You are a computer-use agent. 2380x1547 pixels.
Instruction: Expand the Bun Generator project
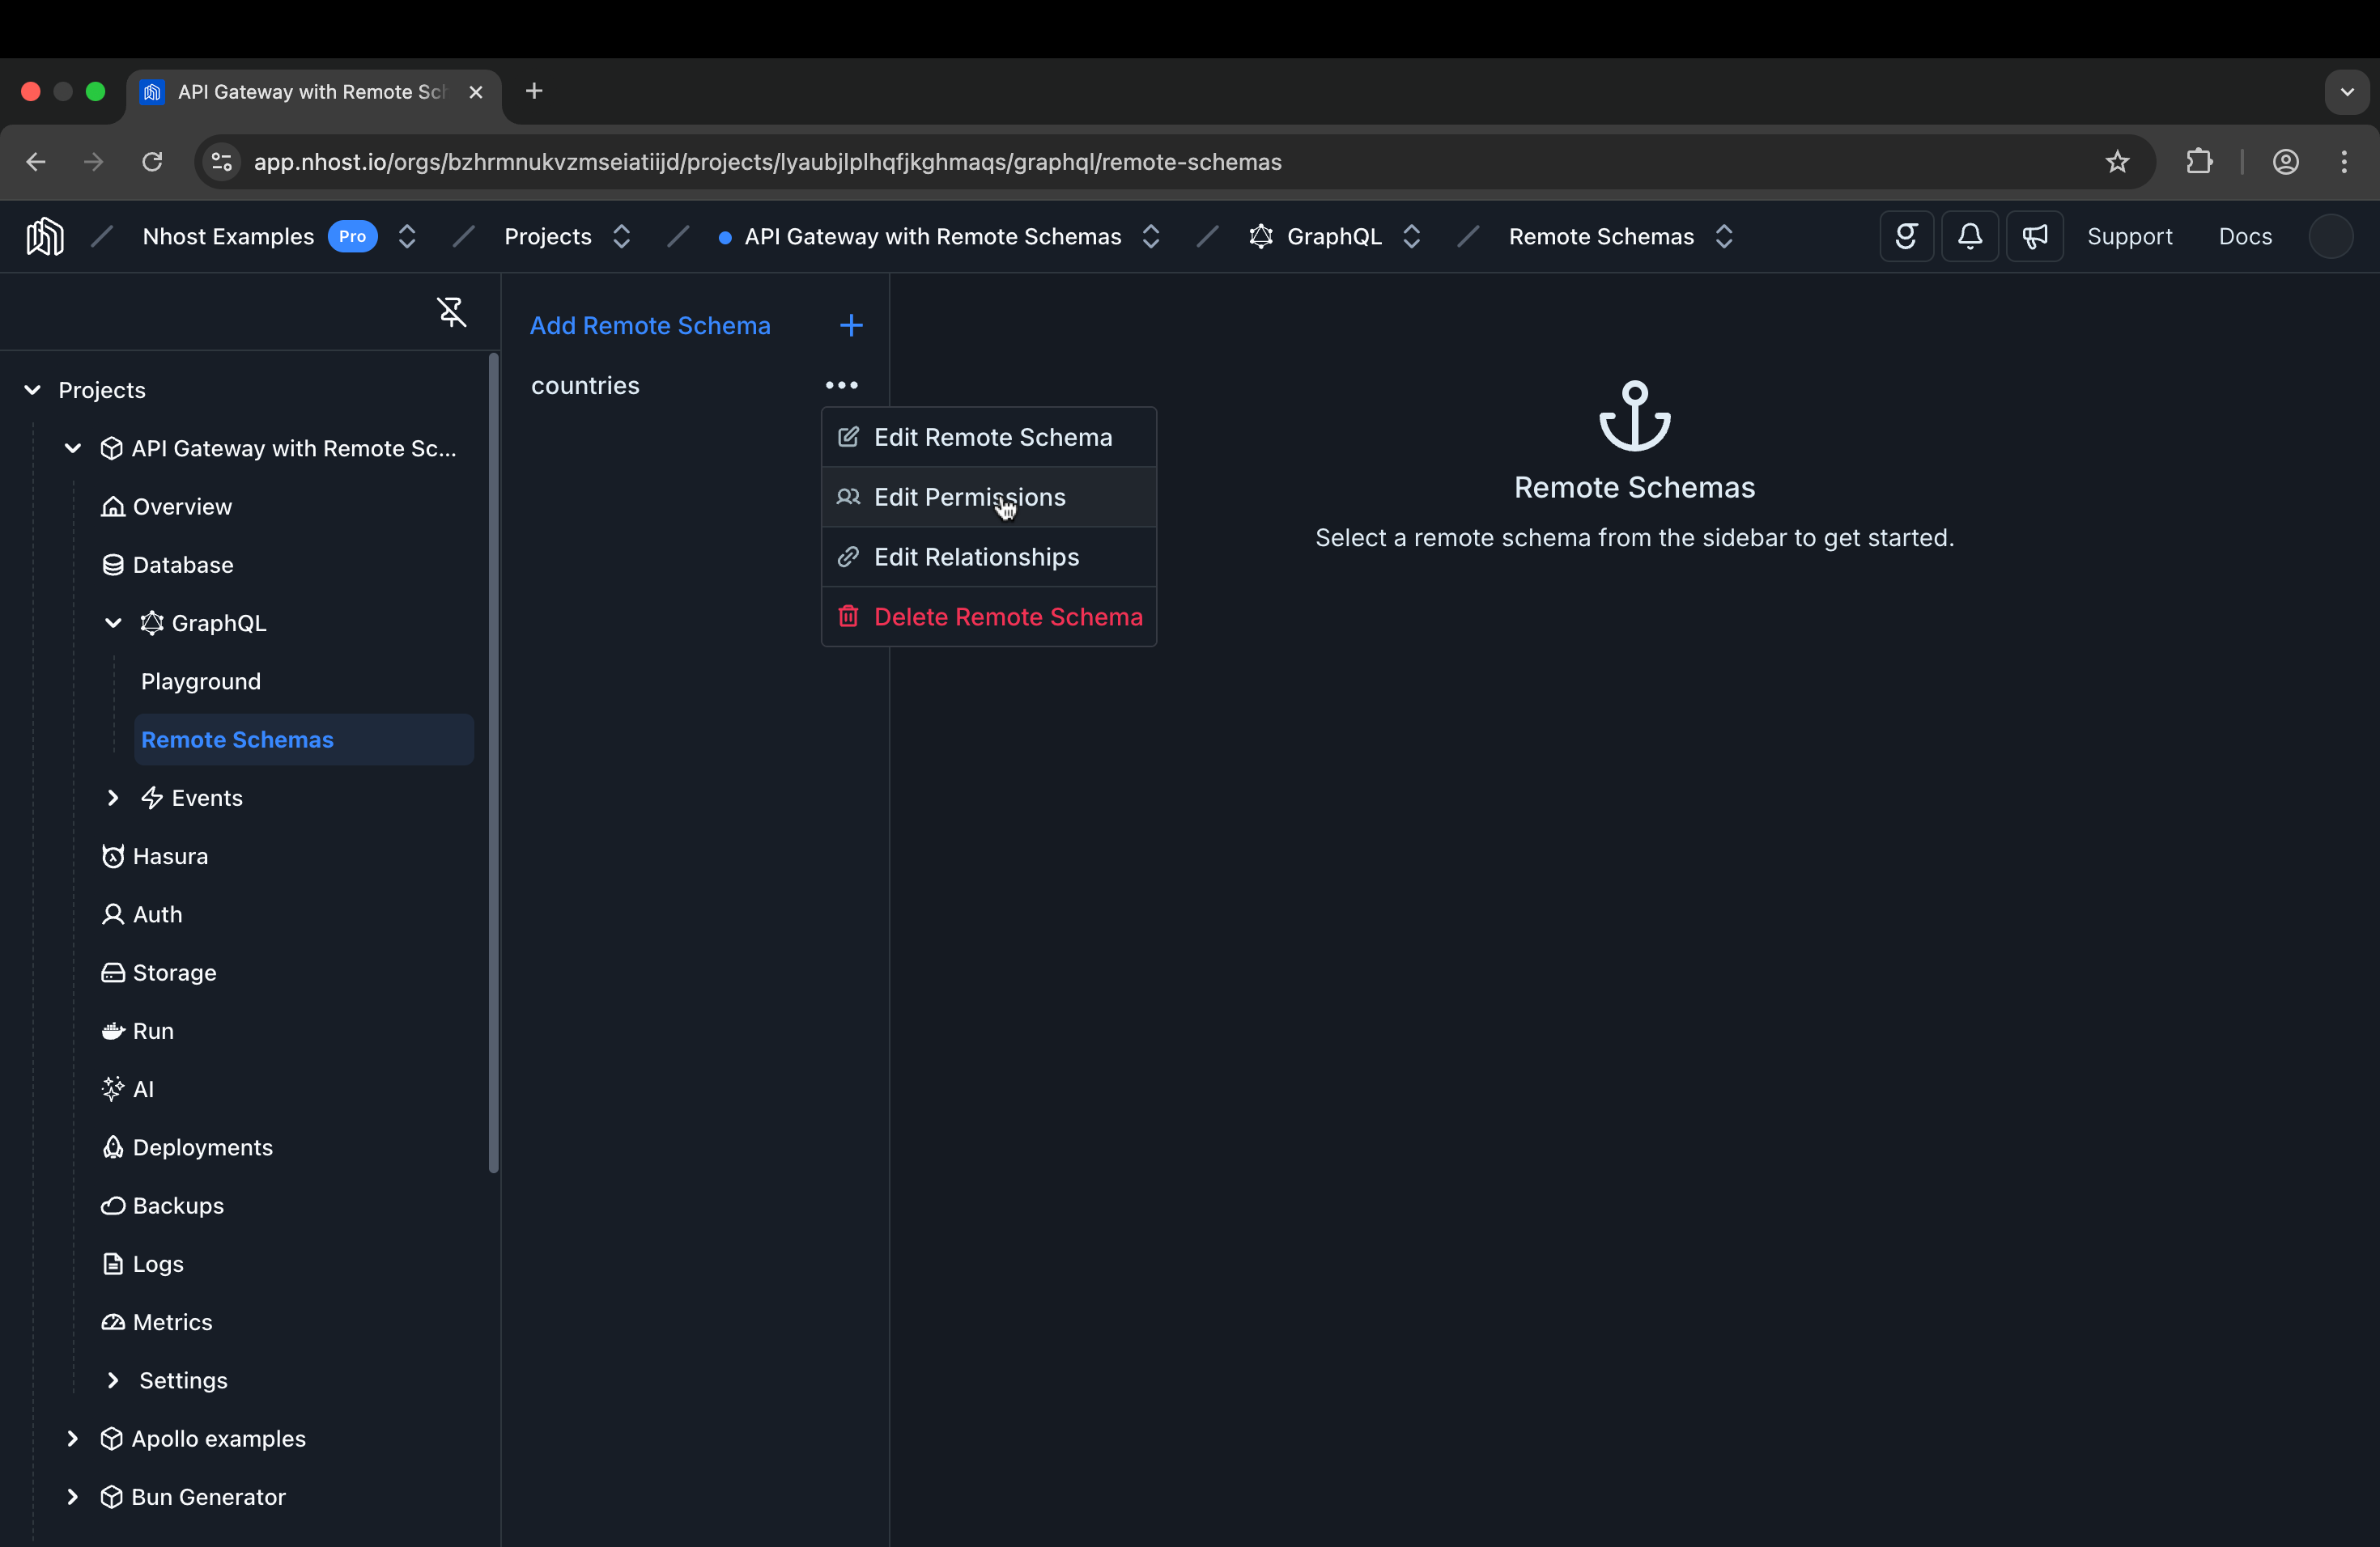[x=72, y=1496]
